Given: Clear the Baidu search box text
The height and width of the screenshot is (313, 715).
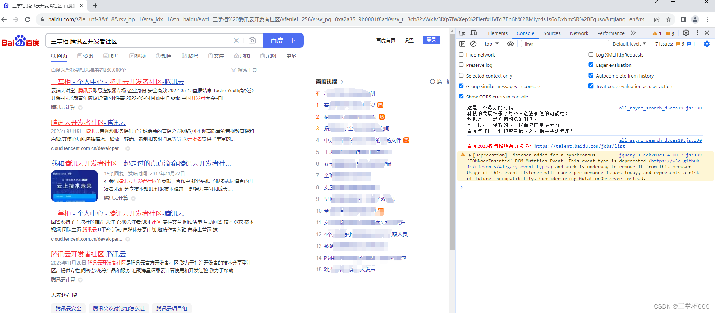Looking at the screenshot, I should pos(236,40).
